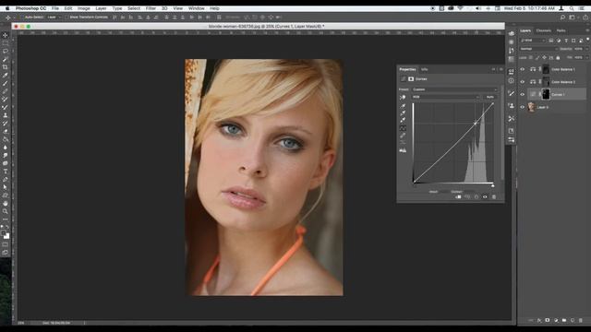Image resolution: width=591 pixels, height=332 pixels.
Task: Enable Show Transform Controls checkbox
Action: tap(66, 18)
